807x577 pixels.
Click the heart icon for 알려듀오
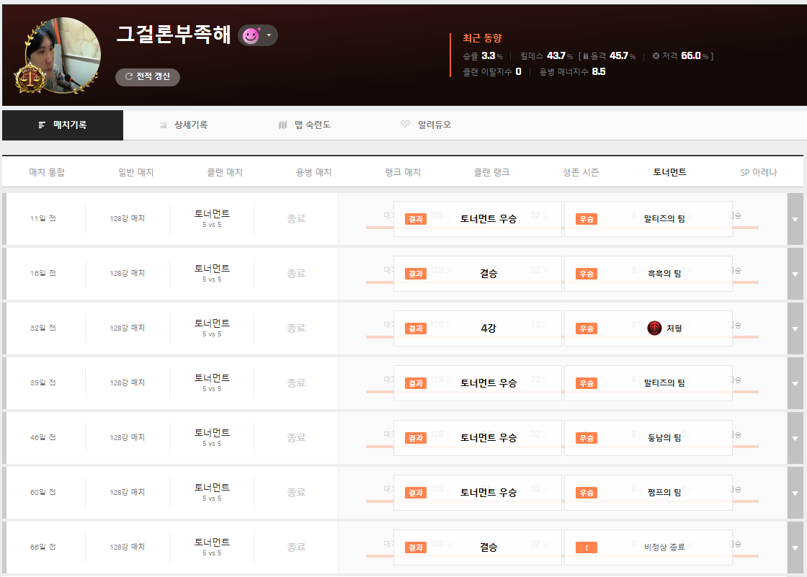click(405, 125)
